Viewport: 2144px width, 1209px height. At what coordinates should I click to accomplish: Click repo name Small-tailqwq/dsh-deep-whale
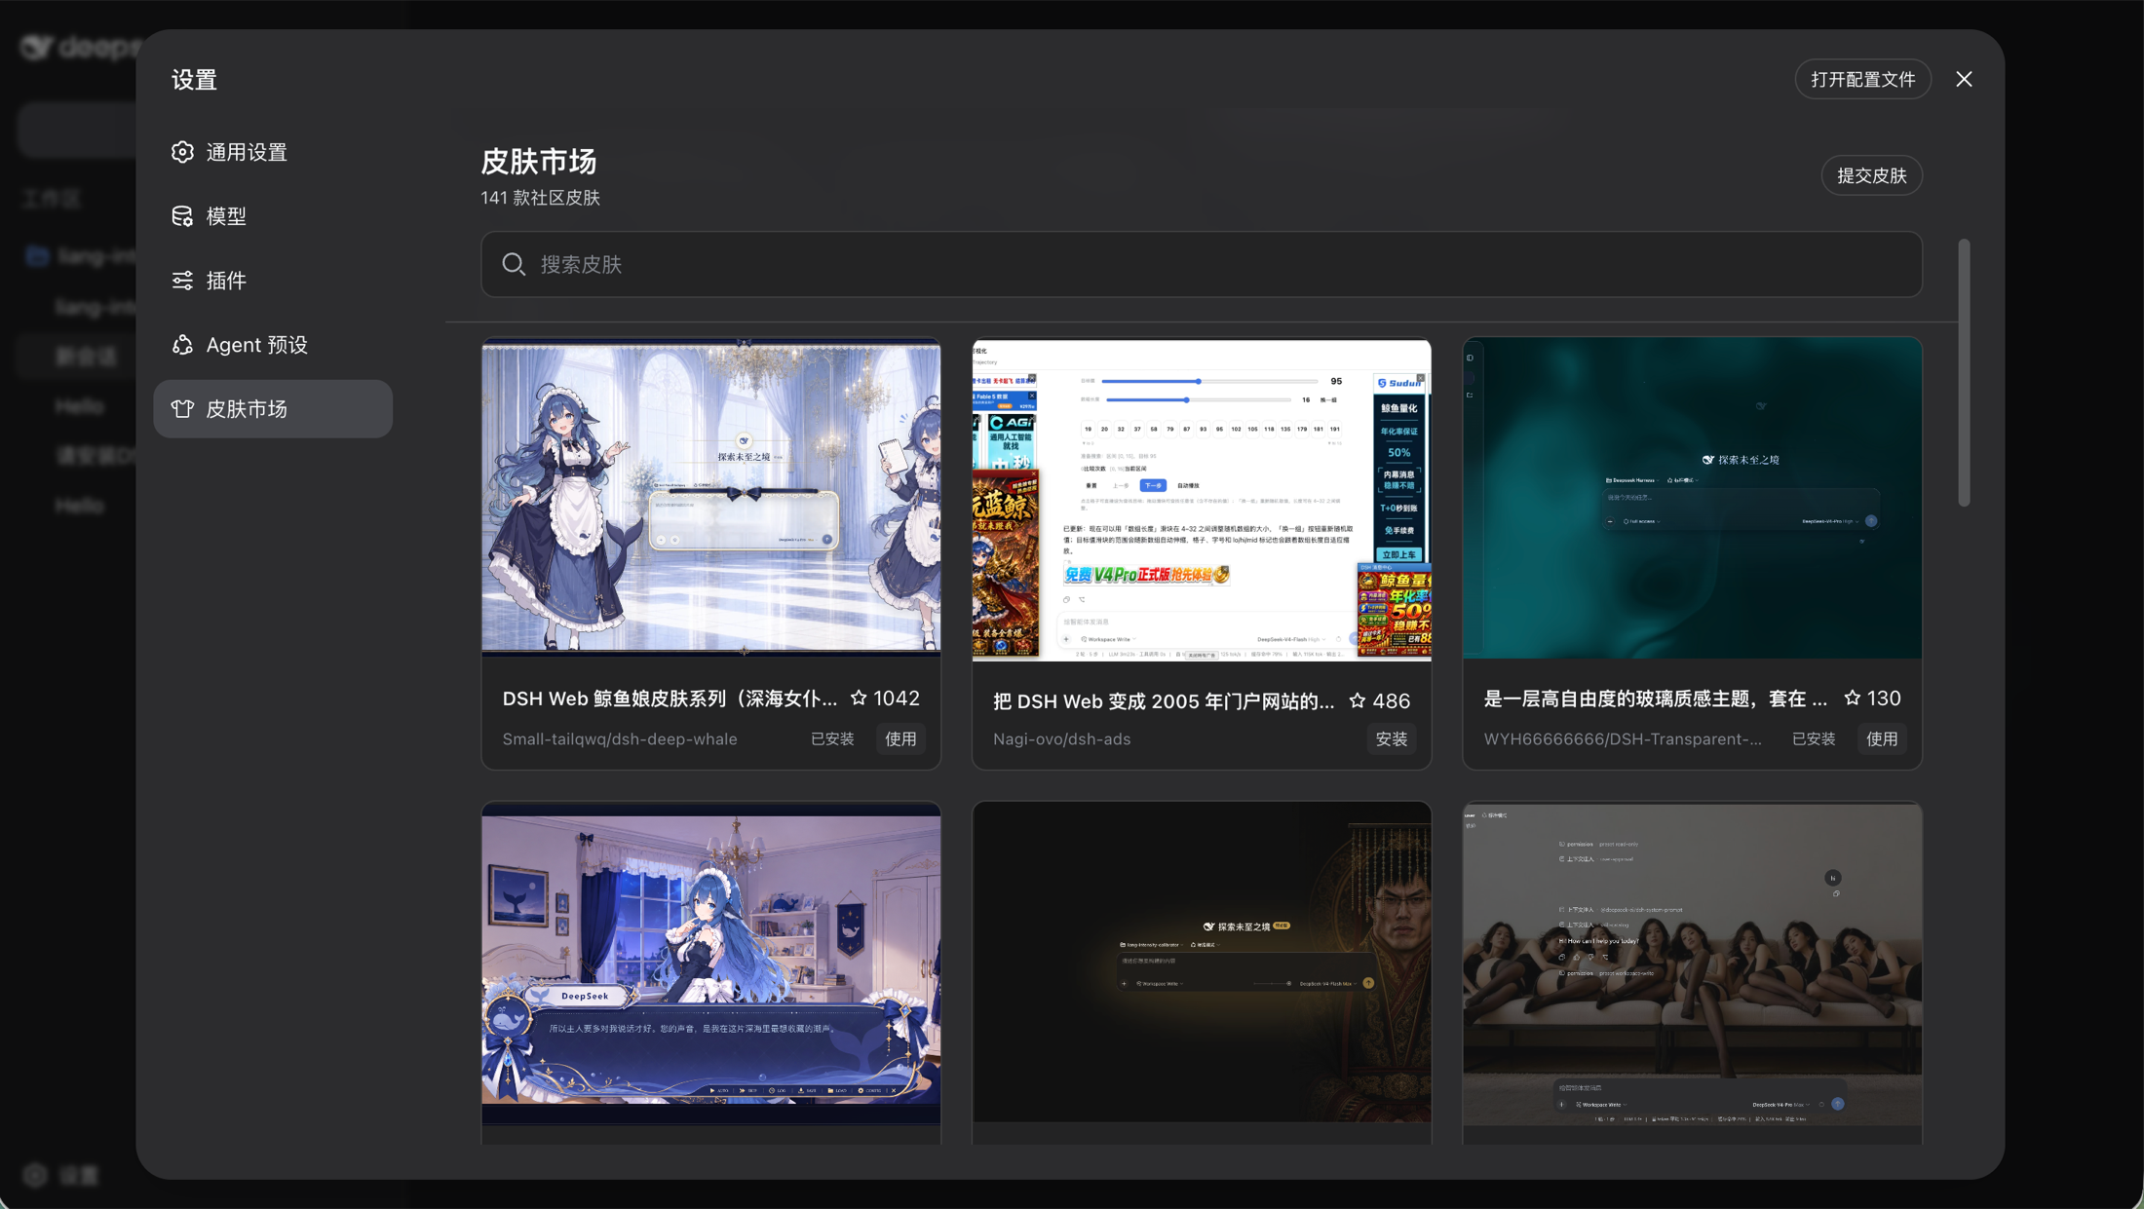pos(620,739)
